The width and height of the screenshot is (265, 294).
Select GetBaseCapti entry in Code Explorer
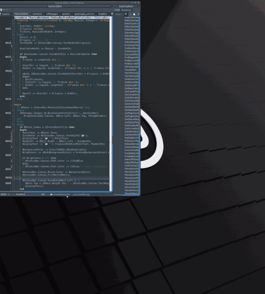pos(132,88)
